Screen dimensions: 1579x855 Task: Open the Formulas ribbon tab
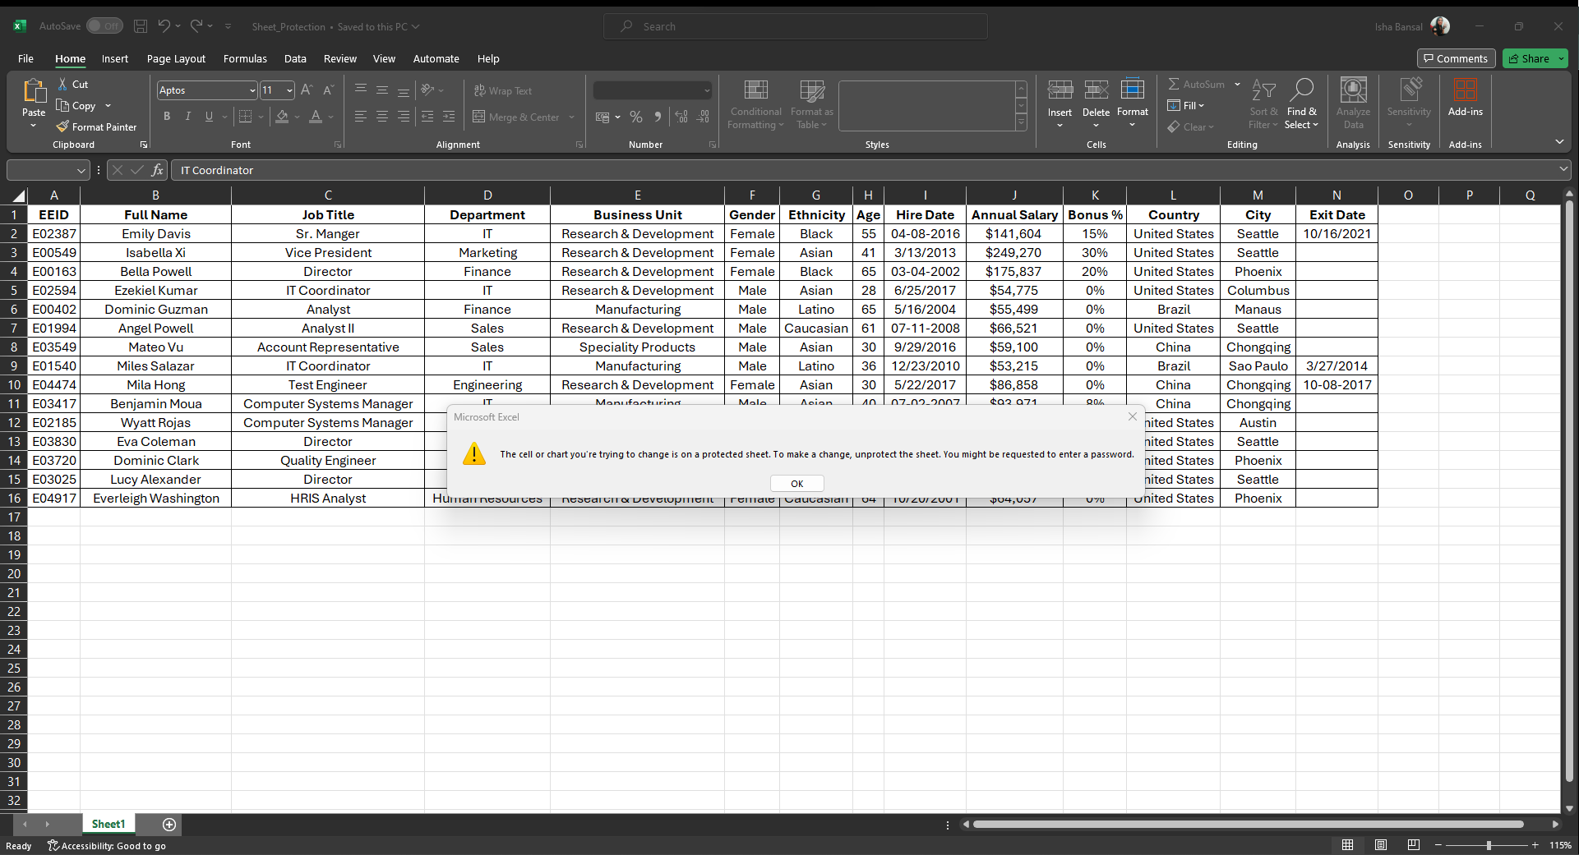coord(245,58)
